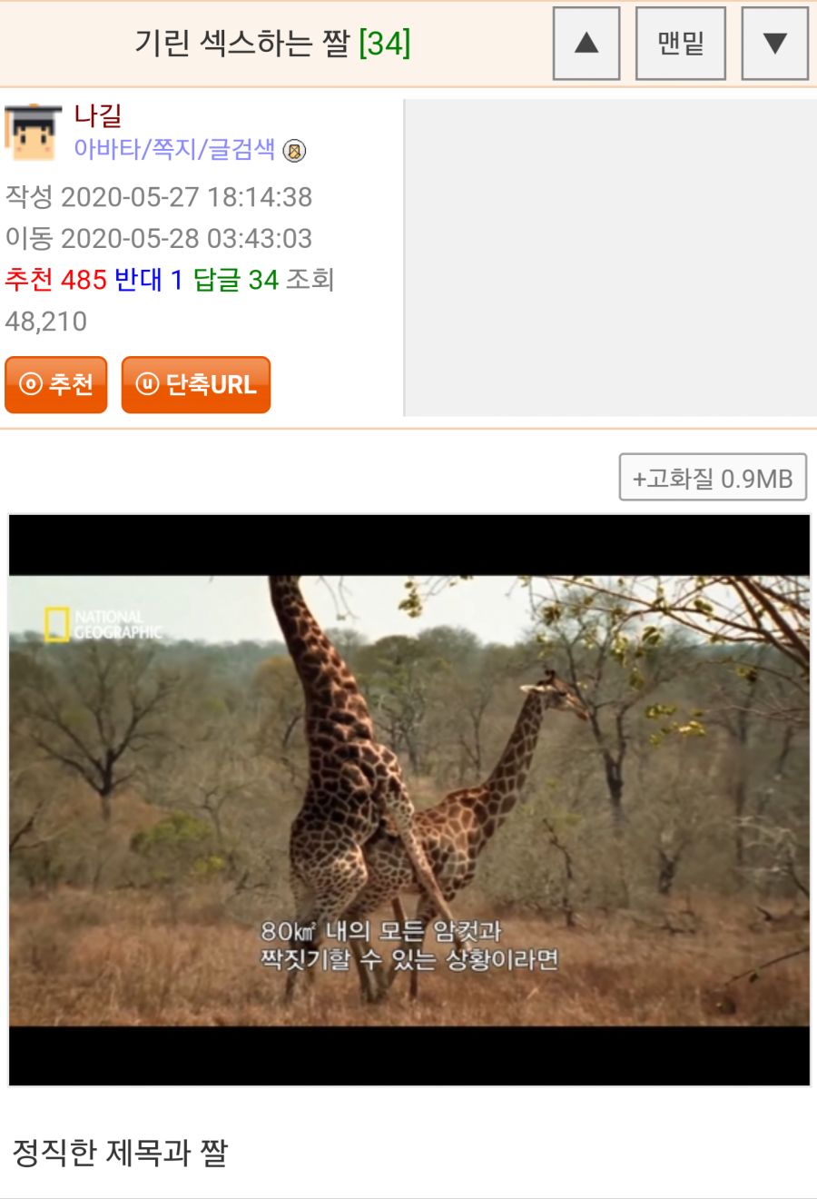Click the green comment count [34] in title
The height and width of the screenshot is (1199, 817).
(385, 43)
